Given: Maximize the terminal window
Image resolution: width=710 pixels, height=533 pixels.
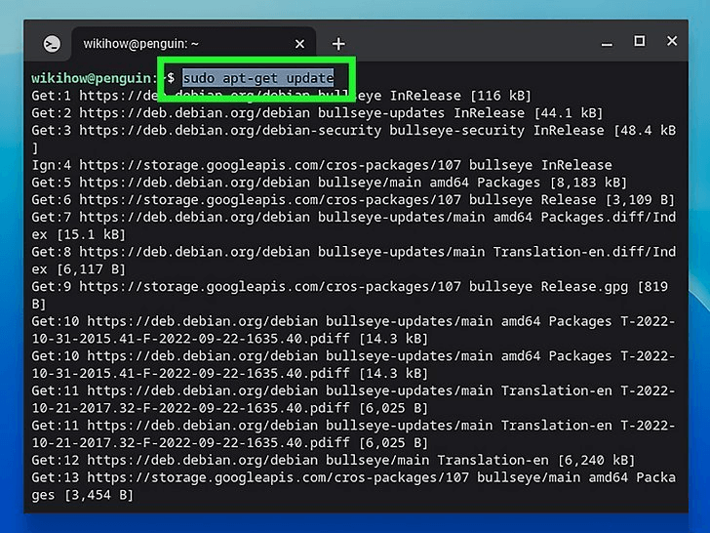Looking at the screenshot, I should coord(639,41).
